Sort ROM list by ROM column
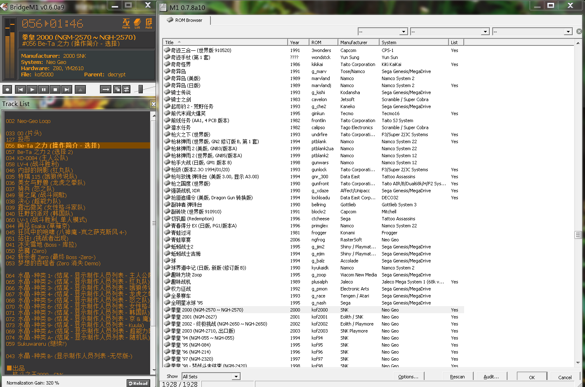The height and width of the screenshot is (387, 585). pyautogui.click(x=323, y=42)
